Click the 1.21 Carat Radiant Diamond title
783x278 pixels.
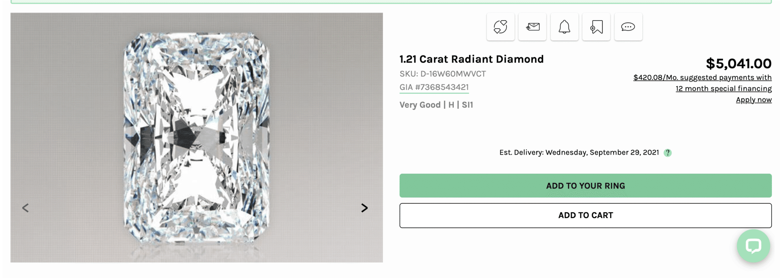(471, 59)
